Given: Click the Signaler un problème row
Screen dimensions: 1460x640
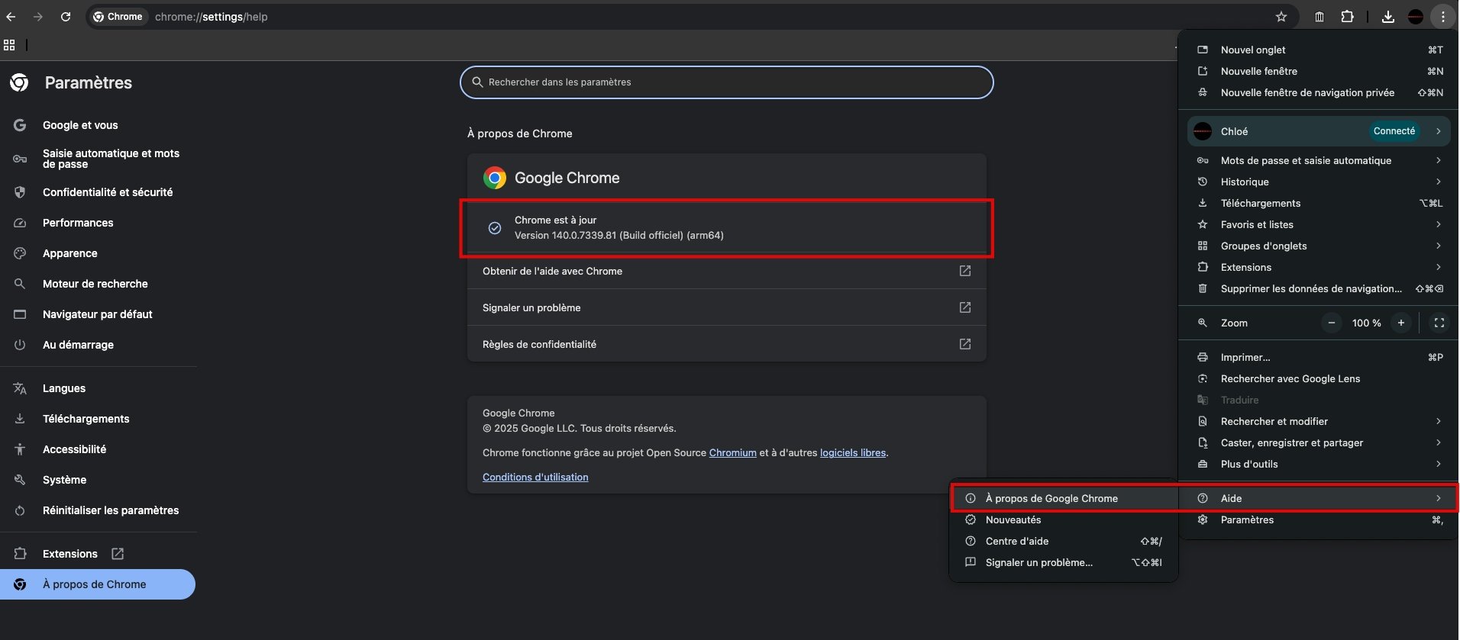Looking at the screenshot, I should pyautogui.click(x=727, y=307).
